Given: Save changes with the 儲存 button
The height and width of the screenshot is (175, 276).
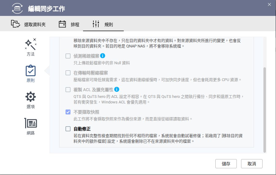Looking at the screenshot, I should pos(226,164).
